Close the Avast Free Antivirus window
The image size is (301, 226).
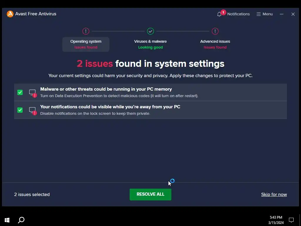pyautogui.click(x=293, y=14)
